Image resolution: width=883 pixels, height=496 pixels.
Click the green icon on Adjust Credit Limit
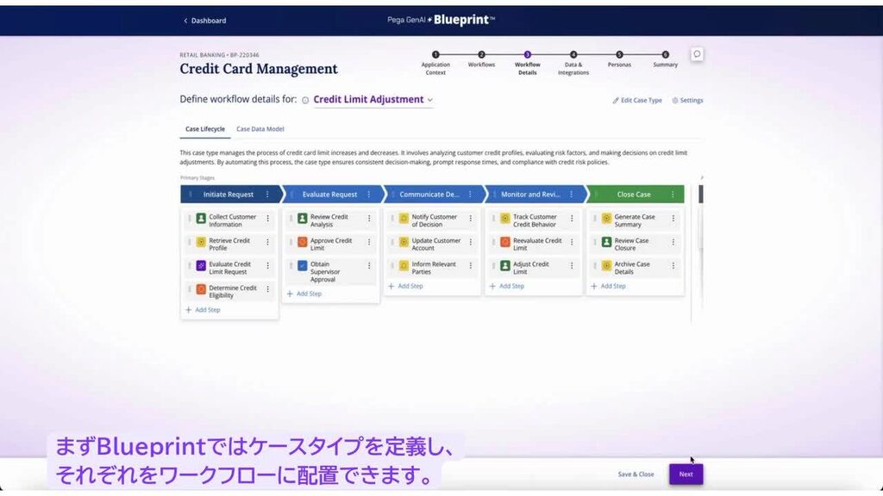pos(504,264)
